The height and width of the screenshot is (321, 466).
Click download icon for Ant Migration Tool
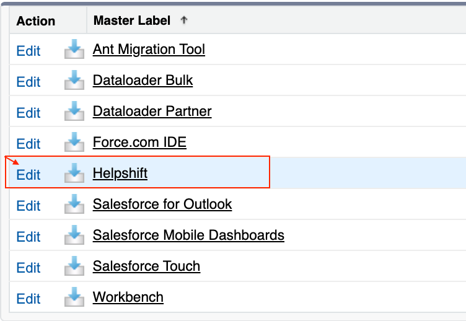74,50
